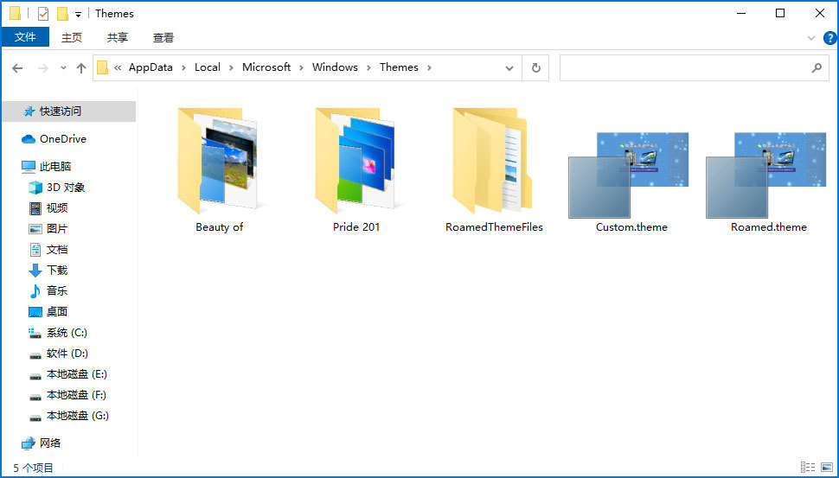The width and height of the screenshot is (839, 478).
Task: Open Quick Access Toolbar customize dropdown
Action: tap(78, 14)
